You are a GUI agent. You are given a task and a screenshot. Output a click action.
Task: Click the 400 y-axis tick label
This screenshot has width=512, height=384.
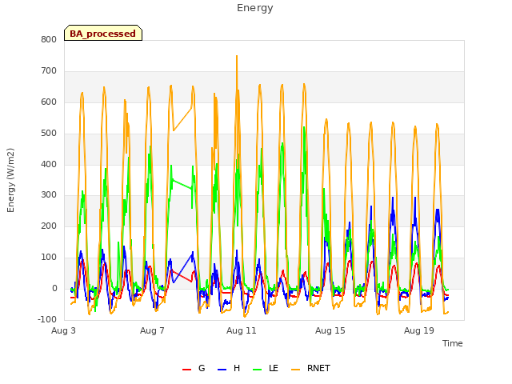pyautogui.click(x=49, y=164)
